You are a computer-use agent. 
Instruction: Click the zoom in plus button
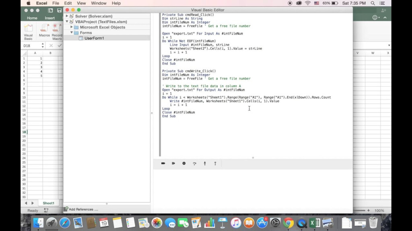point(369,210)
